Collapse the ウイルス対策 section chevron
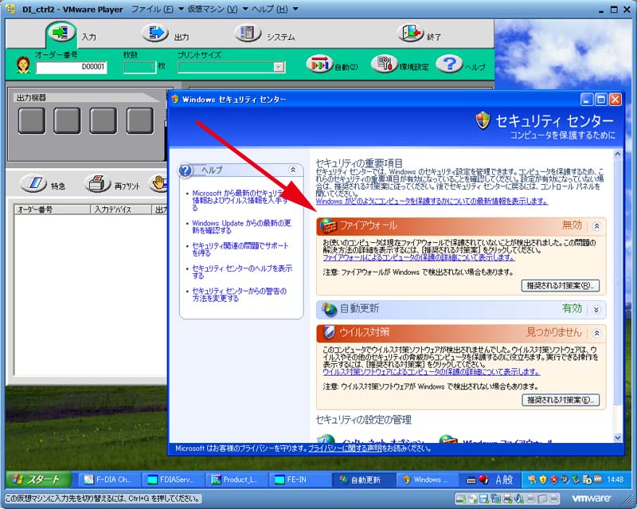 coord(596,334)
